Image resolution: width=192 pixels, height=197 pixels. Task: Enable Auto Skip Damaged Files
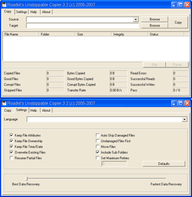(x=98, y=135)
